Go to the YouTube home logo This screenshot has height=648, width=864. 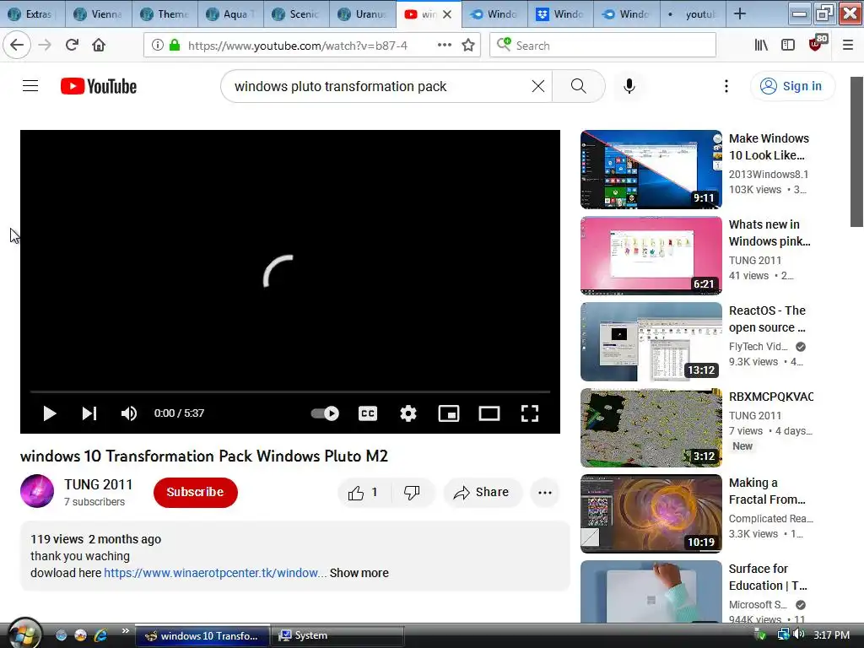pyautogui.click(x=99, y=87)
